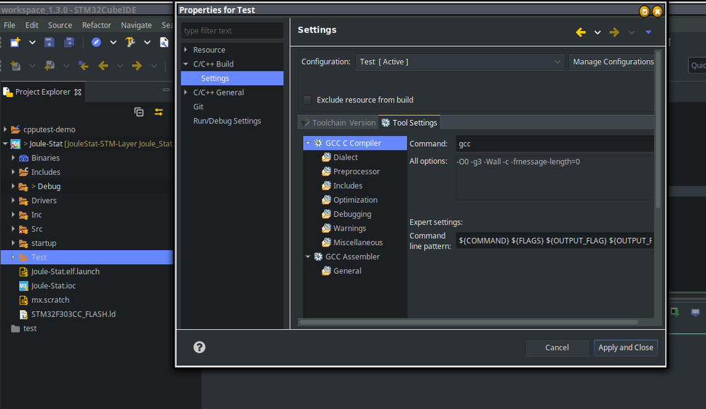The width and height of the screenshot is (706, 409).
Task: Switch to the Tool Settings tab
Action: coord(409,122)
